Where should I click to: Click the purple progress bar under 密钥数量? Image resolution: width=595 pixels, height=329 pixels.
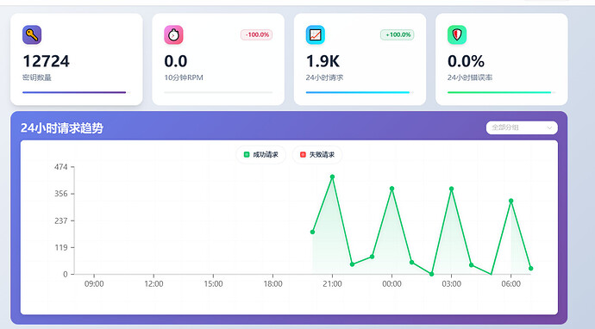pos(74,92)
